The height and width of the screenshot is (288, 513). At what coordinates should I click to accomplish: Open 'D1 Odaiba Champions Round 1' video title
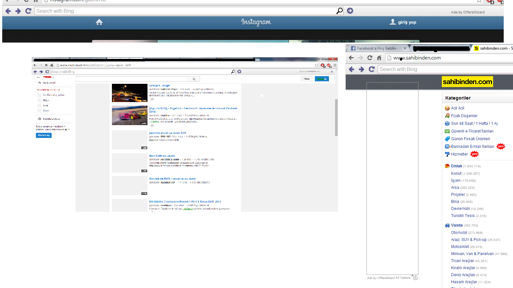point(185,202)
